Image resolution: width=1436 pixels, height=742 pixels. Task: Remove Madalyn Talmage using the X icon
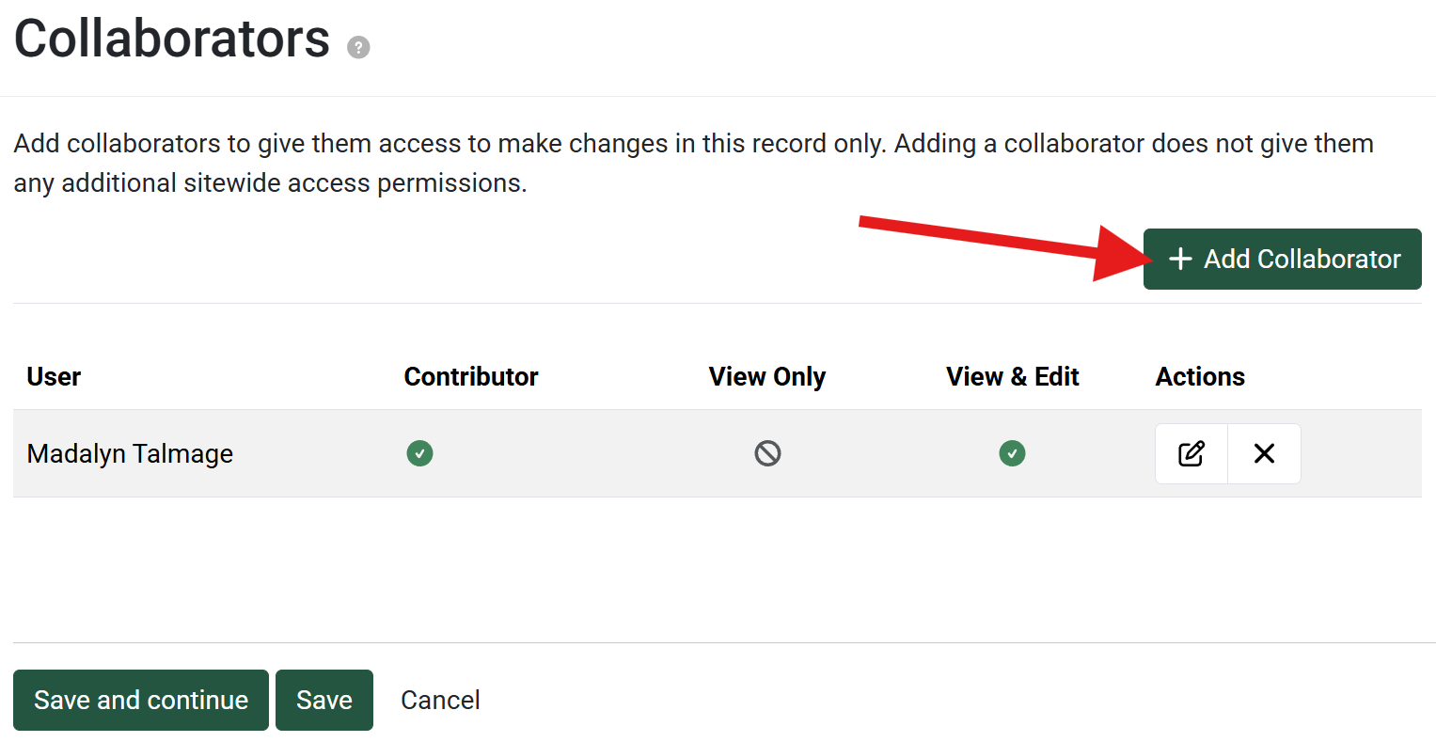click(1264, 453)
